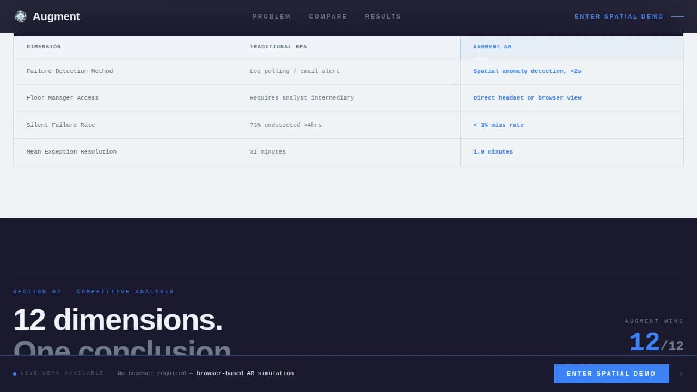Select the Traditional RPA column header
This screenshot has height=392, width=697.
[x=278, y=47]
